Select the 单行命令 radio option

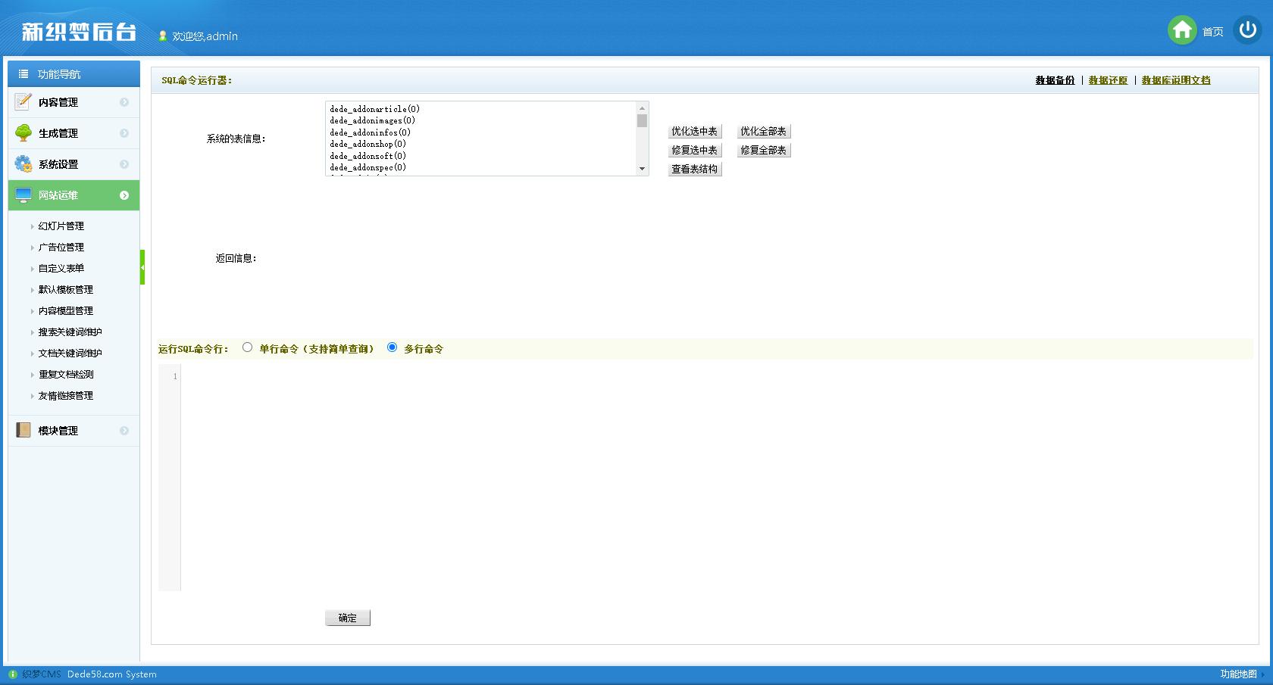[x=247, y=347]
